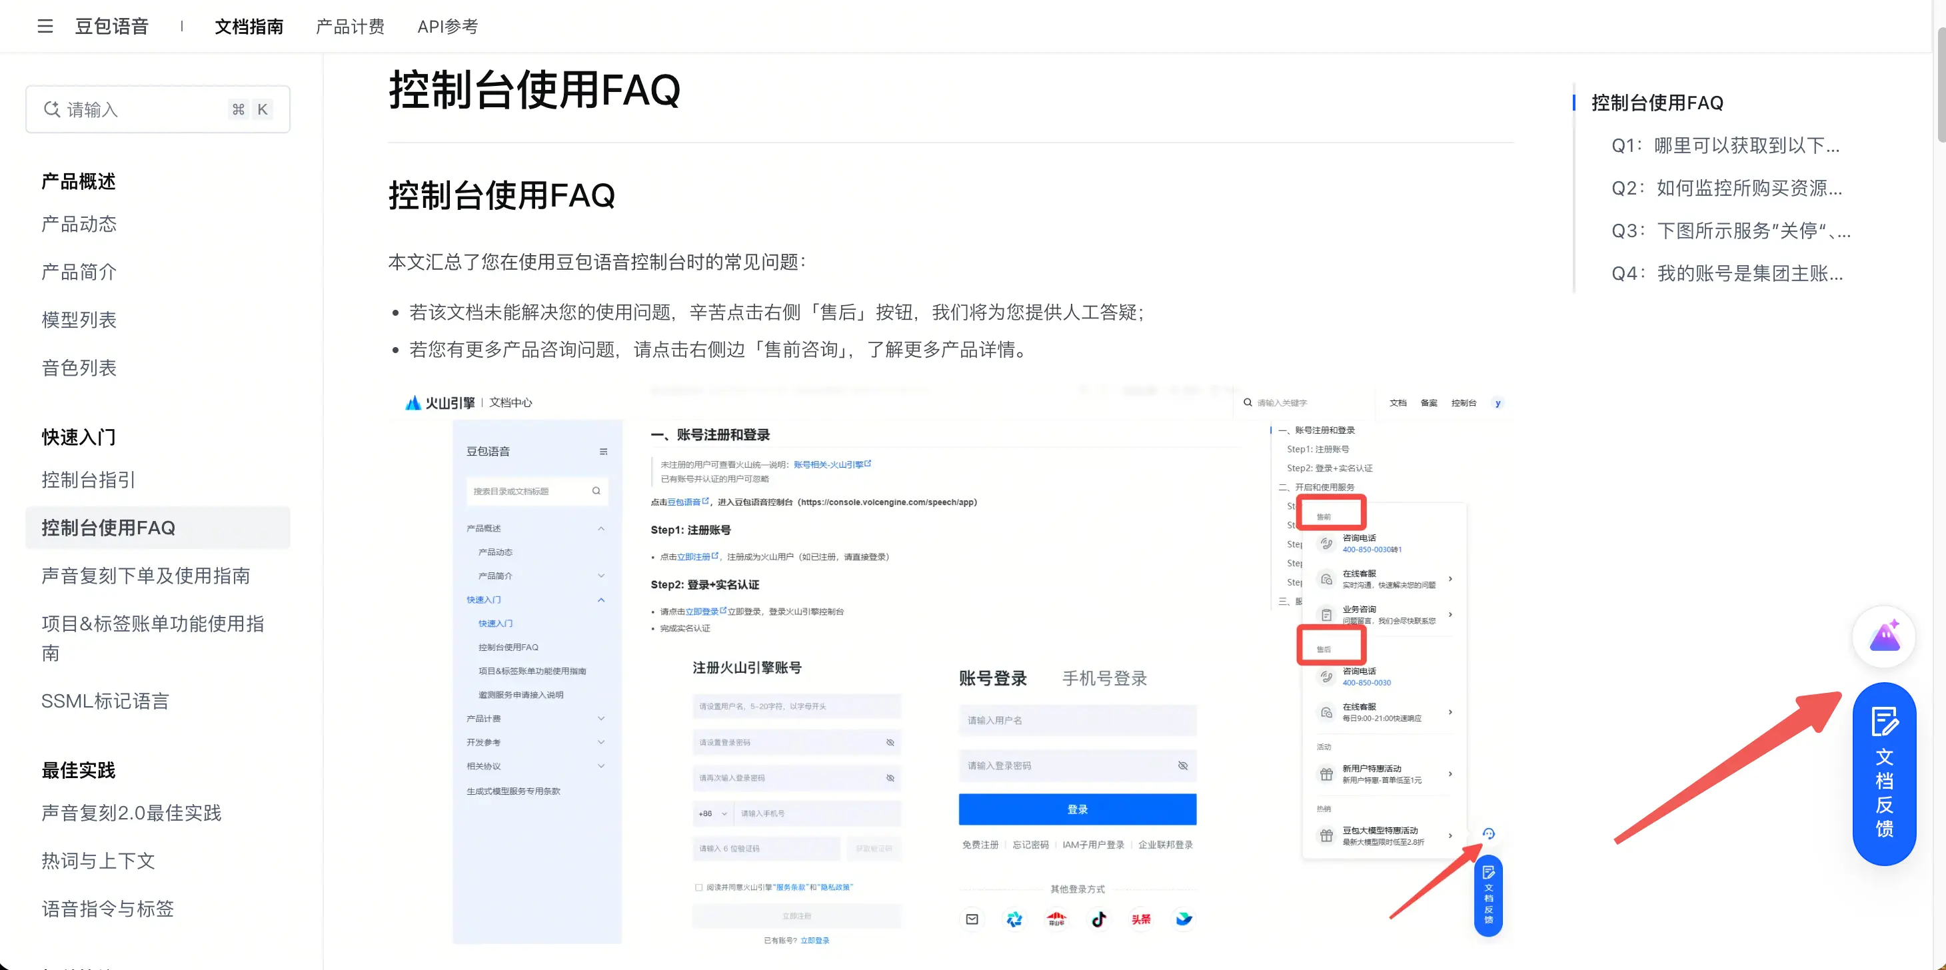Open 产品简介 in the sidebar
This screenshot has width=1946, height=970.
79,272
